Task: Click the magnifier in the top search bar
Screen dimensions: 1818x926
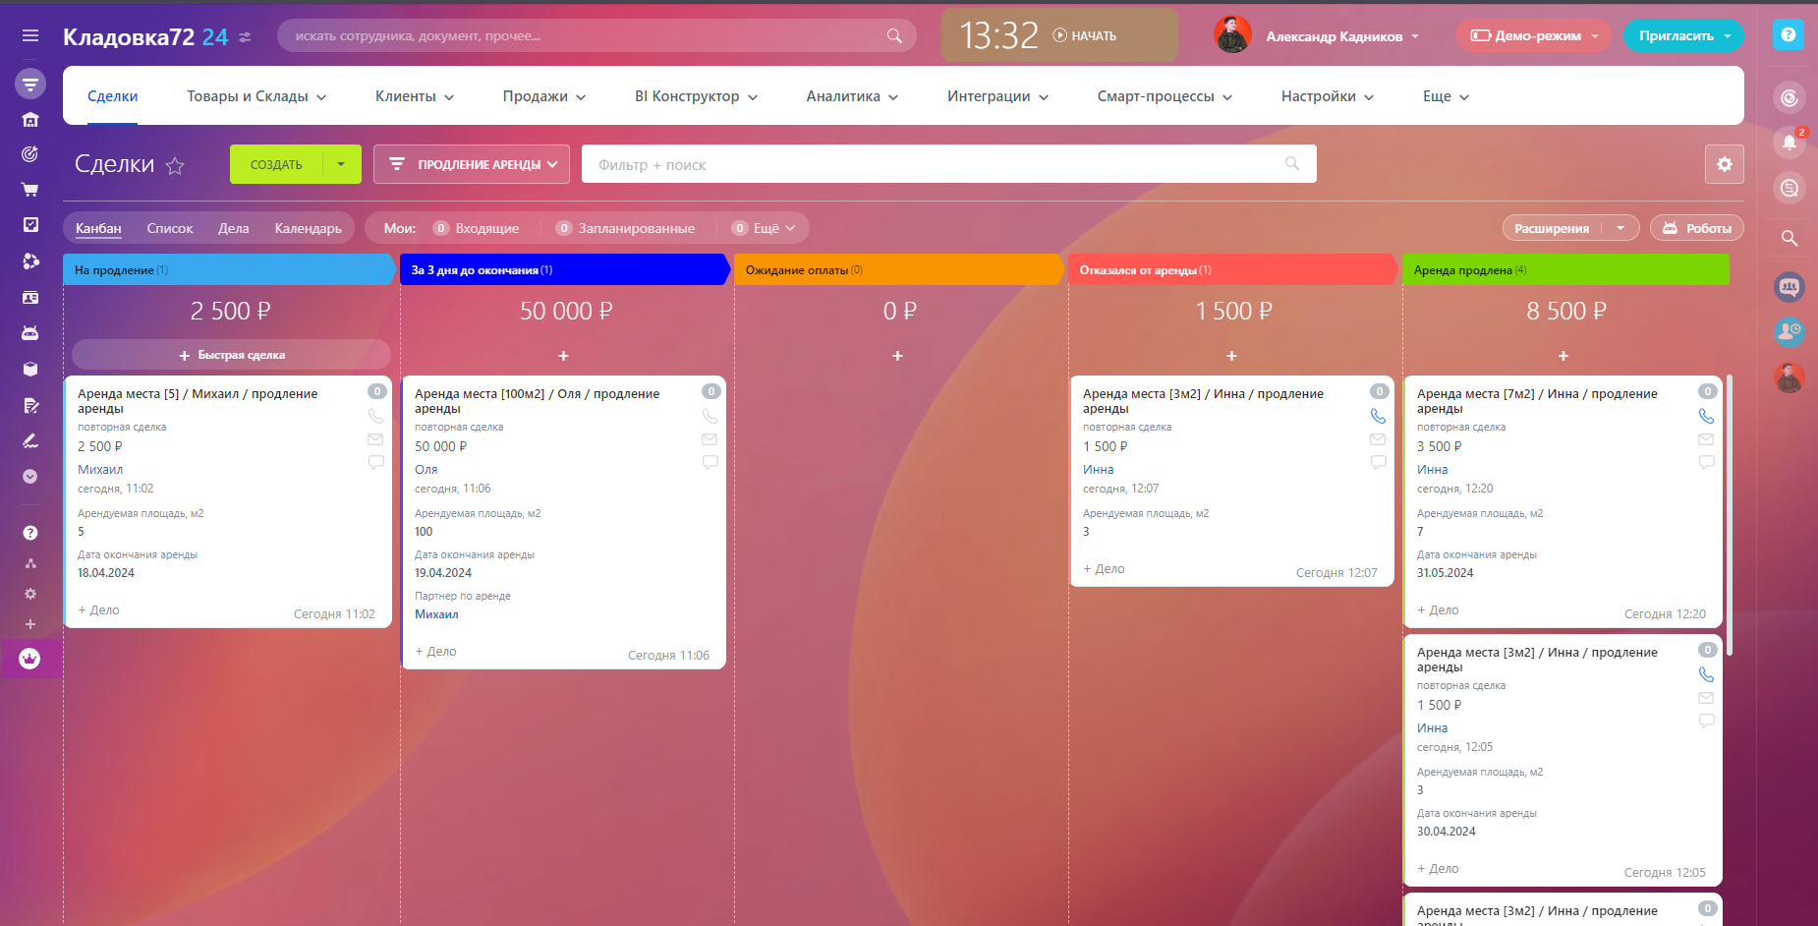Action: point(894,35)
